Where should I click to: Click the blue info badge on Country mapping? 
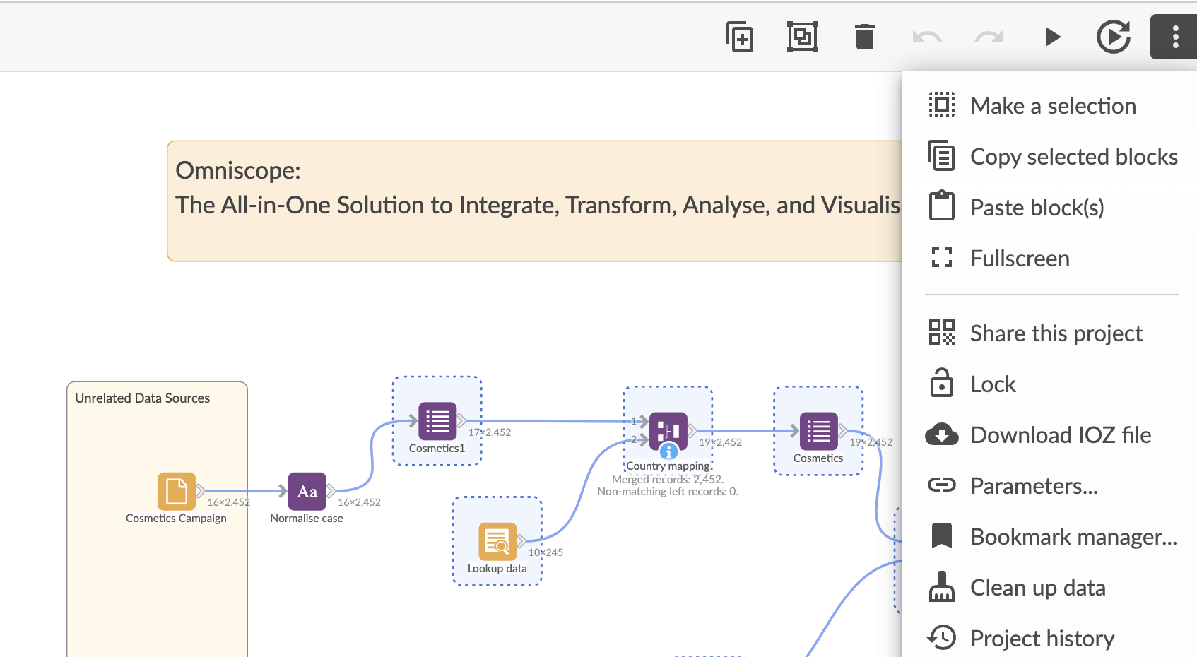click(668, 451)
